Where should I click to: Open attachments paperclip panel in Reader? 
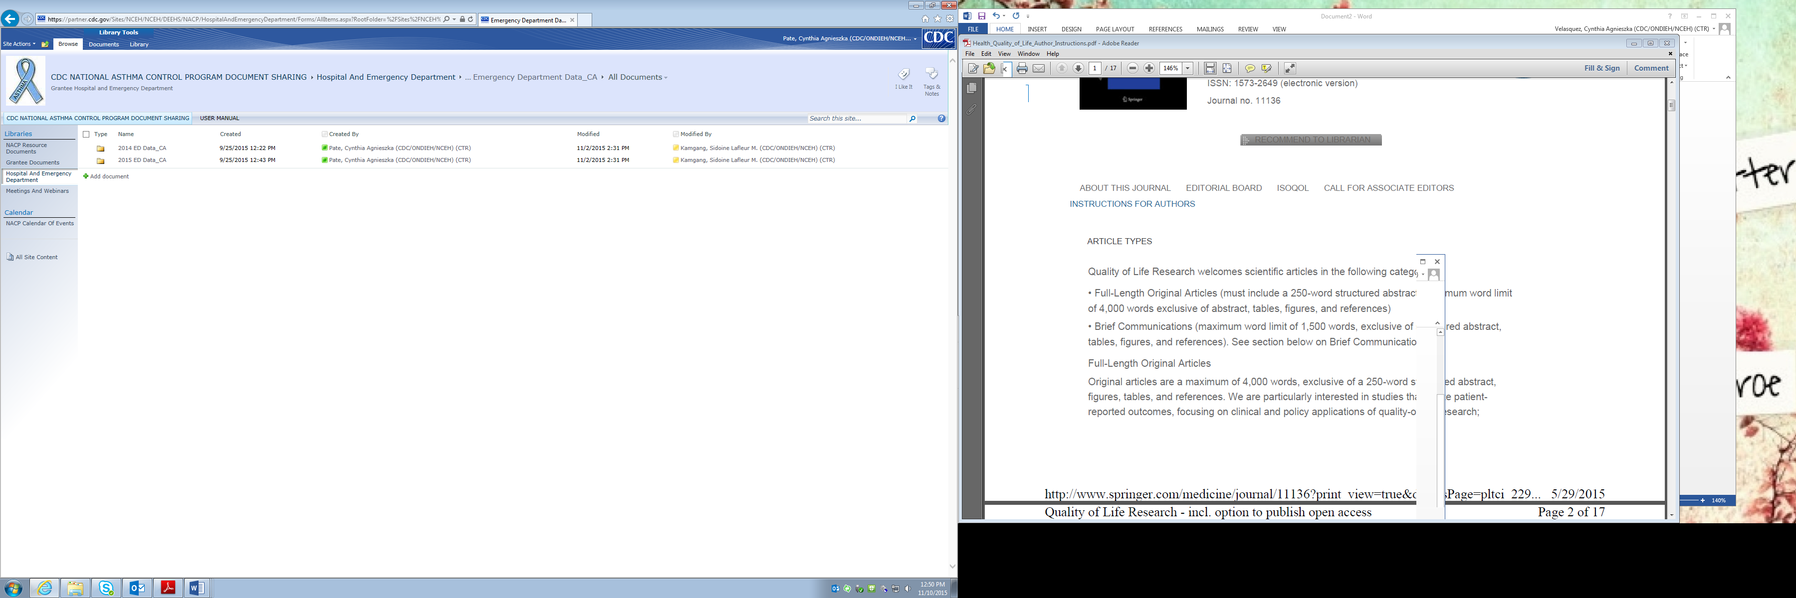(x=971, y=109)
